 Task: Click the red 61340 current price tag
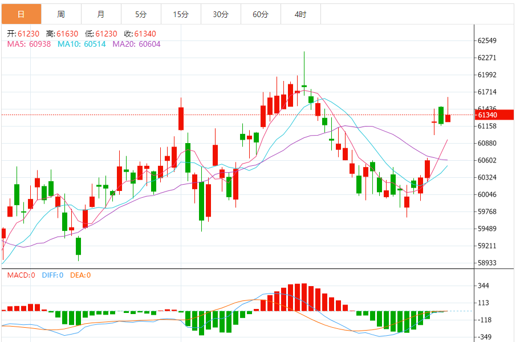[x=487, y=115]
